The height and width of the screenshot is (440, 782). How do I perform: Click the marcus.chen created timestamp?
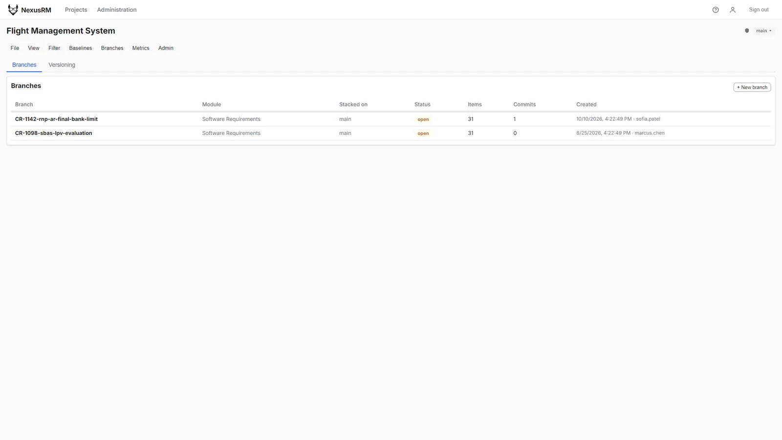(620, 133)
